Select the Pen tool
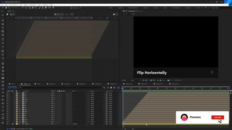The image size is (232, 130). [33, 8]
